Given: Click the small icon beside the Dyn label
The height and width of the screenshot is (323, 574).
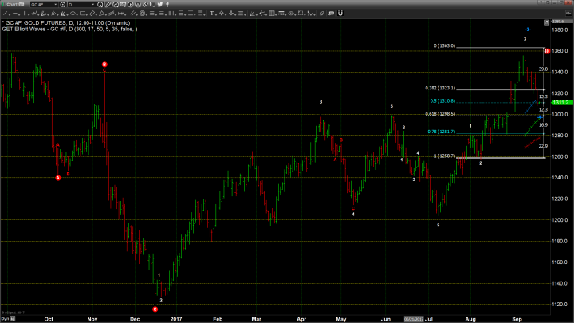Looking at the screenshot, I should coord(13,318).
